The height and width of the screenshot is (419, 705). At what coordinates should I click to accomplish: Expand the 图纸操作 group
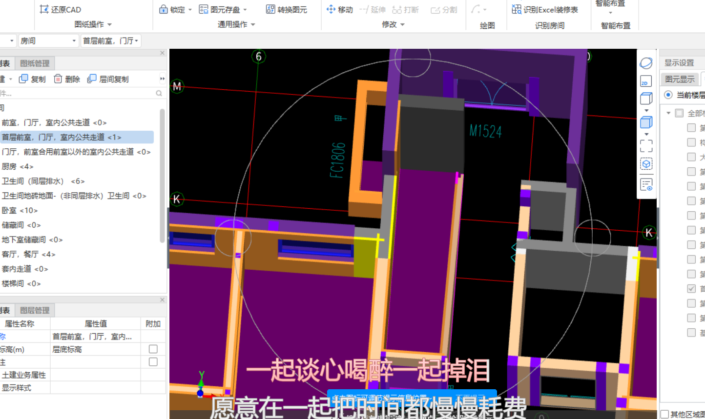click(109, 24)
